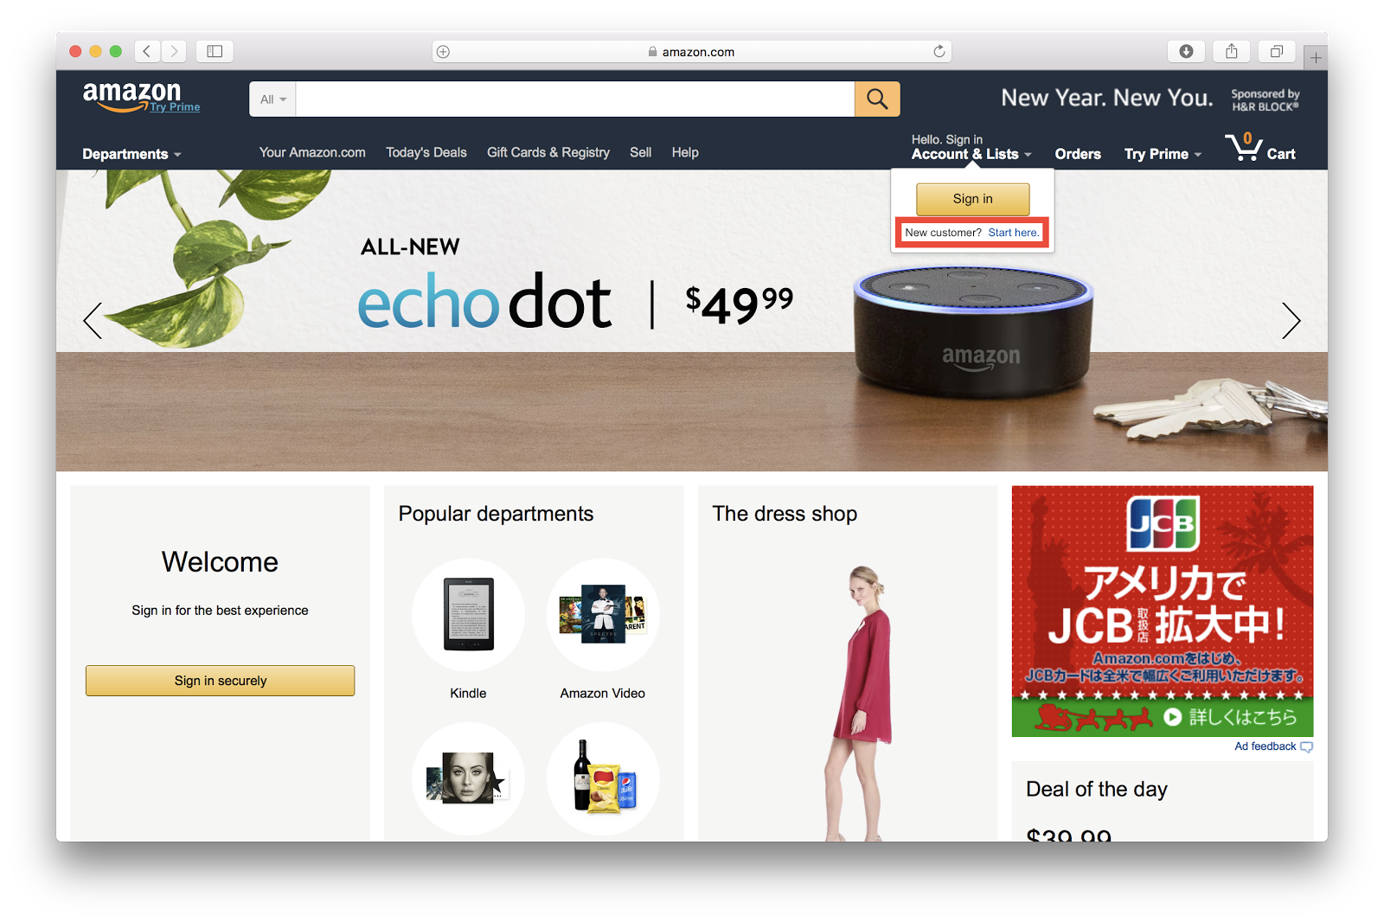Image resolution: width=1384 pixels, height=922 pixels.
Task: Click the Safari sidebar toggle icon
Action: 215,52
